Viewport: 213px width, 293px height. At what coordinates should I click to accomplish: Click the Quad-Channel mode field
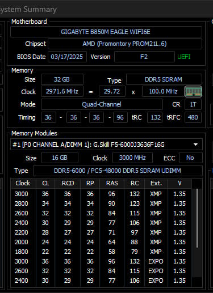click(x=102, y=104)
